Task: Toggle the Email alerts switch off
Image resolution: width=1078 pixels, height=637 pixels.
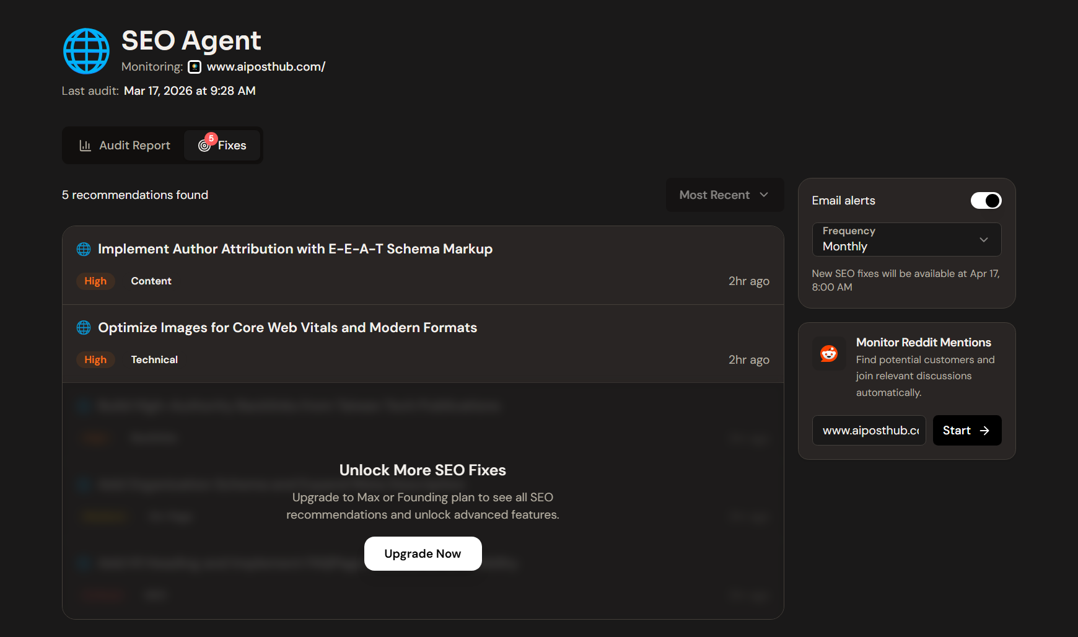Action: pyautogui.click(x=986, y=201)
